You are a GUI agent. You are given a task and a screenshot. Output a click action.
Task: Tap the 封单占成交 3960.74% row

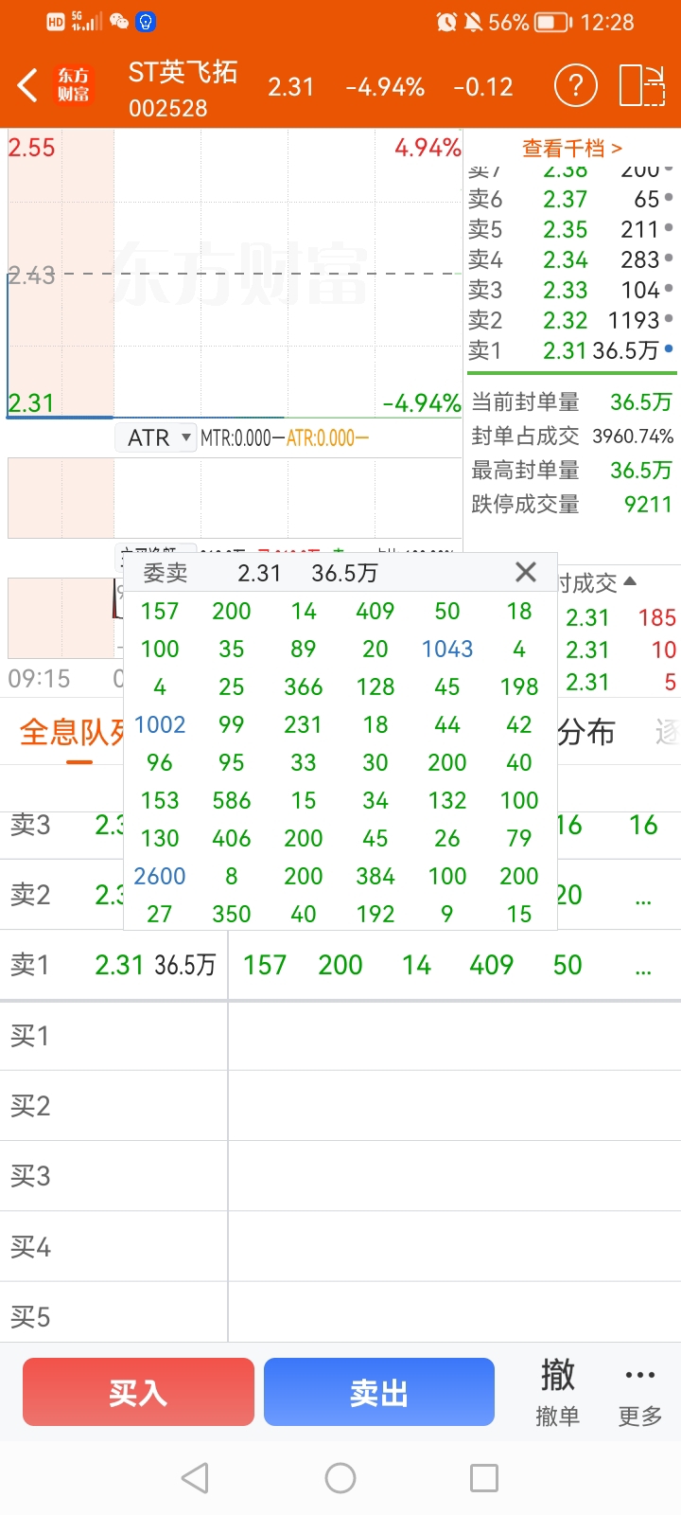point(572,437)
